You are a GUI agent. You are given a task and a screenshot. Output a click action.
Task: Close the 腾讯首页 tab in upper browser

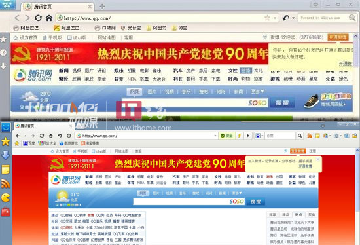(x=90, y=7)
